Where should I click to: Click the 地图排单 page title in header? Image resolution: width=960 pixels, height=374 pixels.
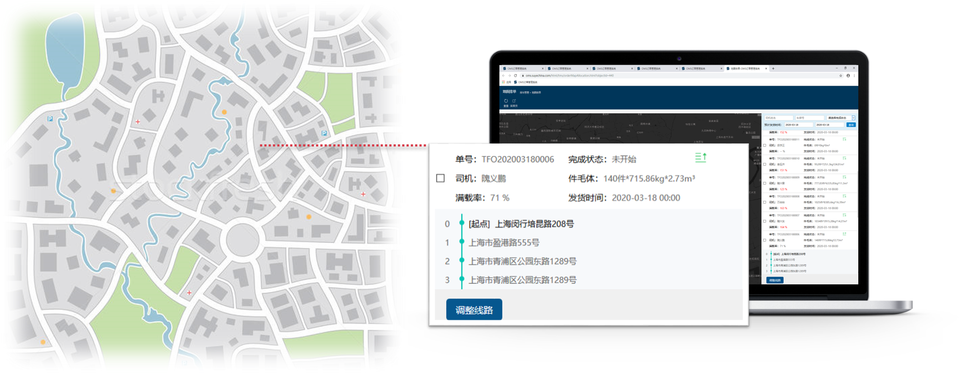point(509,92)
